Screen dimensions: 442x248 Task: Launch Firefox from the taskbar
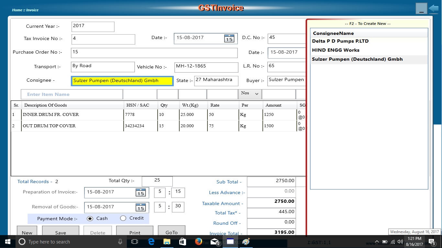(198, 242)
